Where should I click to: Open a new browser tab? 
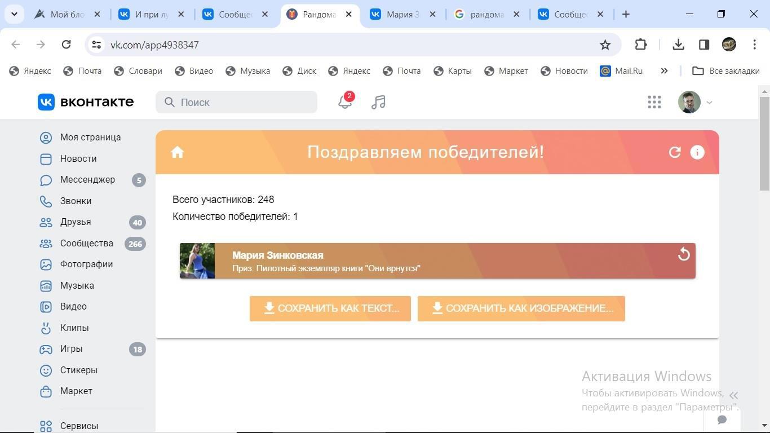pos(626,14)
